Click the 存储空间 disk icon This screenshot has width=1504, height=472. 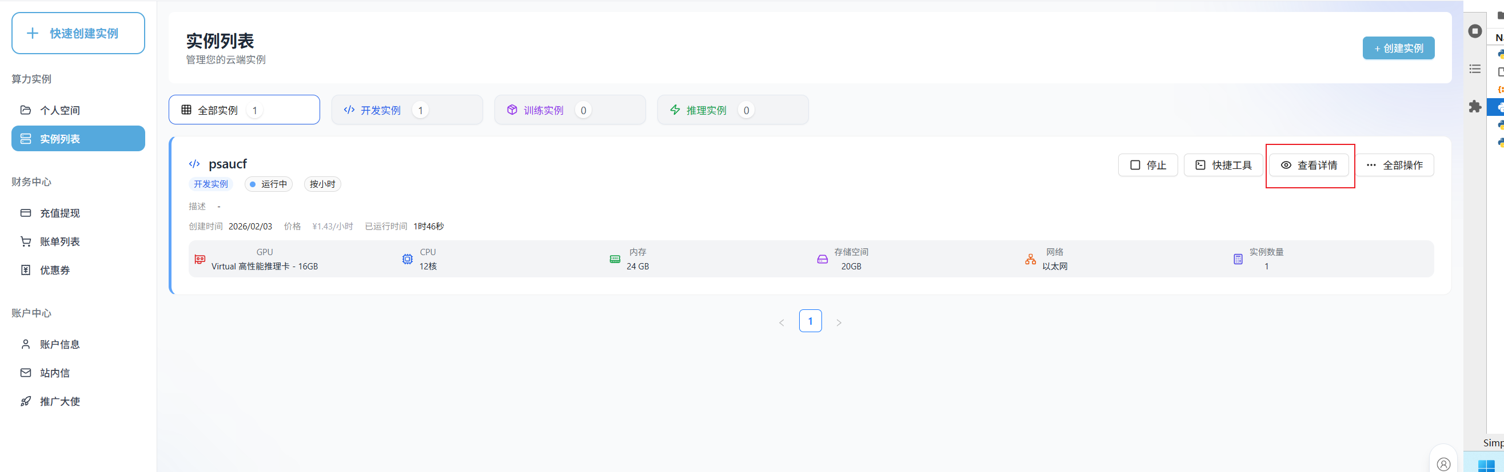pyautogui.click(x=823, y=259)
